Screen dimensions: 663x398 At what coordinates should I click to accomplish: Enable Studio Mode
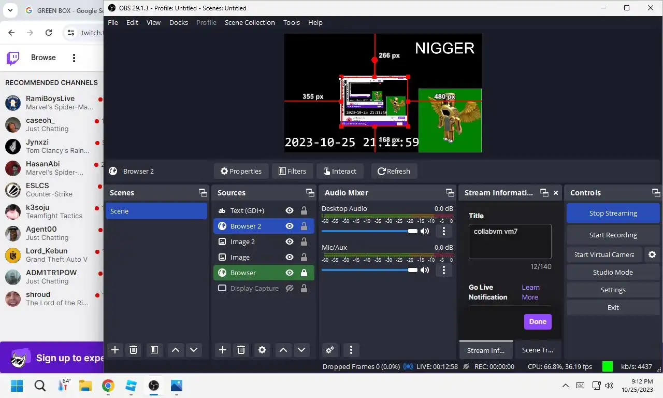coord(613,272)
